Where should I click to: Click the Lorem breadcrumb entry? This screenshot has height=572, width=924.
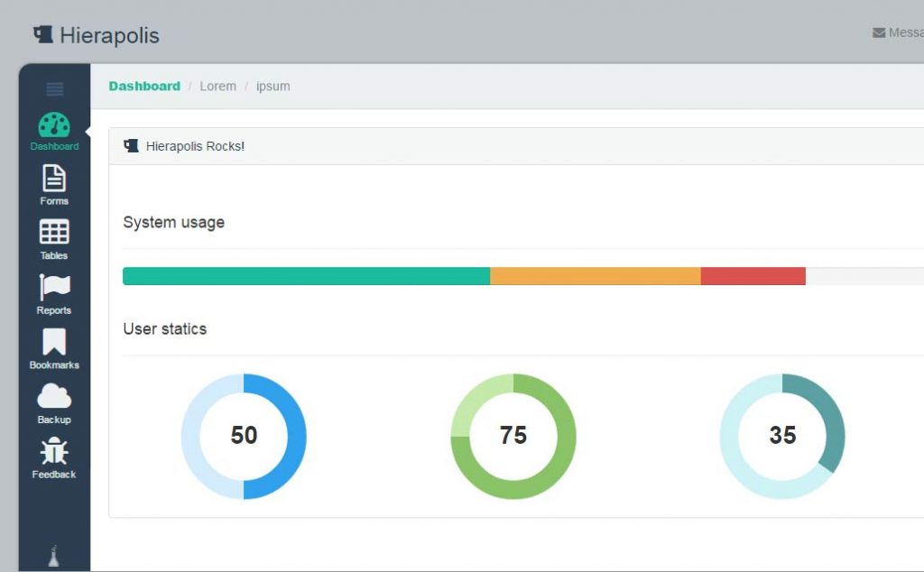point(217,86)
